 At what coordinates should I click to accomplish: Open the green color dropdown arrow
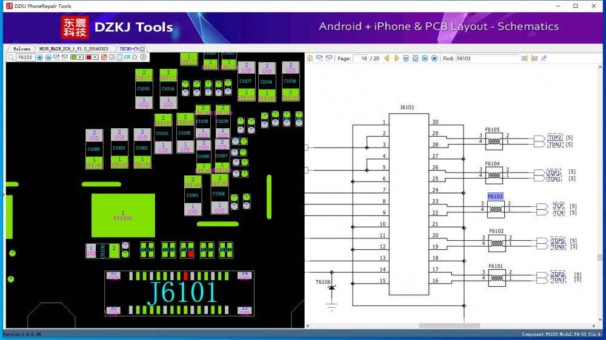coord(80,57)
